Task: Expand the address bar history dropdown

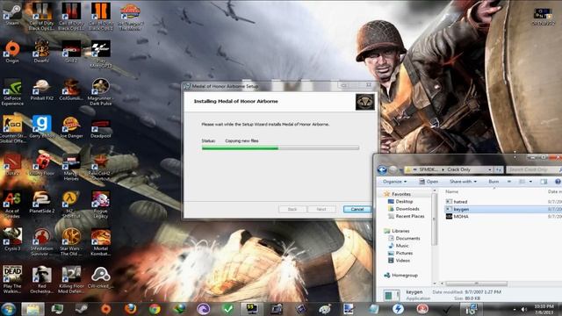Action: click(x=490, y=169)
